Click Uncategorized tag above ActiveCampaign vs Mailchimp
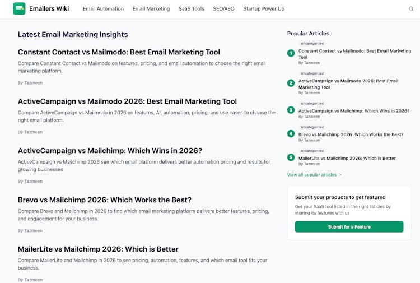420x283 pixels. click(x=312, y=104)
